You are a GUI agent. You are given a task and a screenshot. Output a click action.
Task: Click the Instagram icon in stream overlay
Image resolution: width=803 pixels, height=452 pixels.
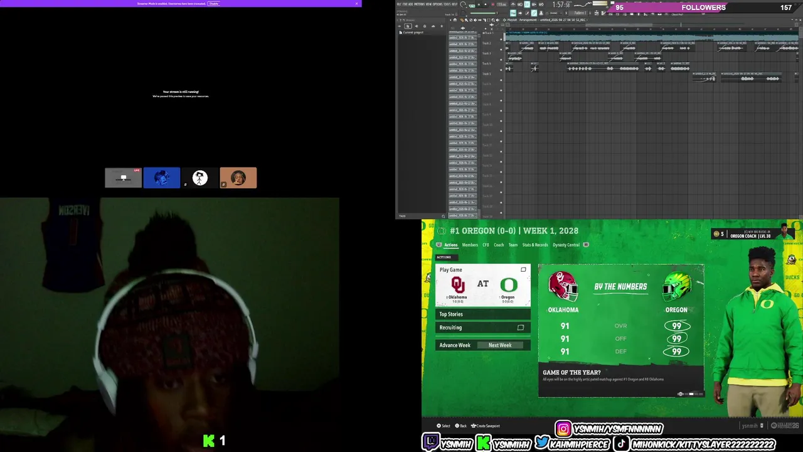coord(563,428)
